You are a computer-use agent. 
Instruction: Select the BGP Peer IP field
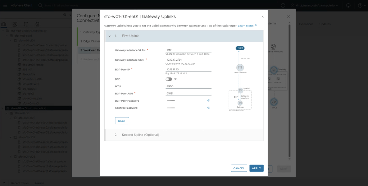188,69
